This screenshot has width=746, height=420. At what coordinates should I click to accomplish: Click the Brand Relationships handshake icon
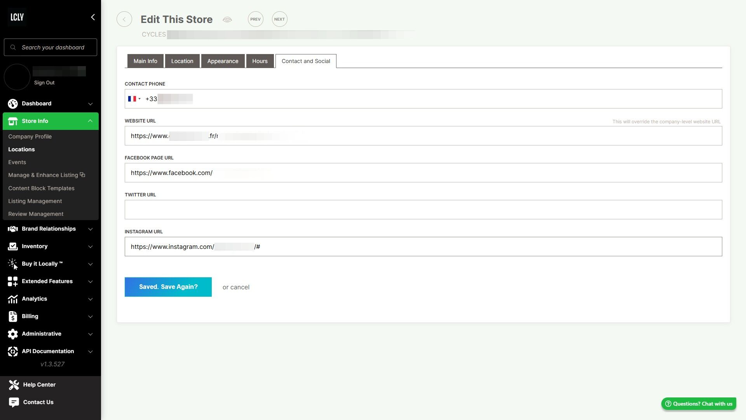pyautogui.click(x=13, y=229)
